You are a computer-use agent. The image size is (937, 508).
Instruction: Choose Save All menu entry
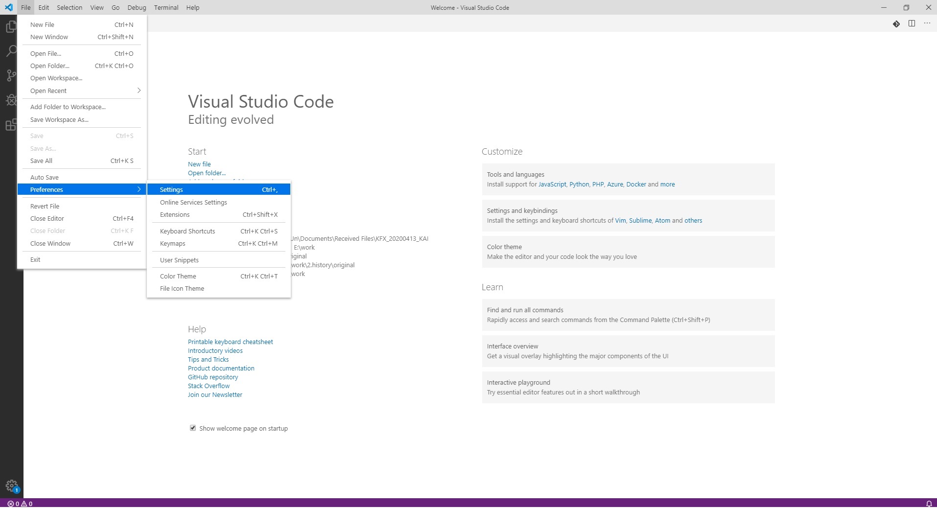click(82, 161)
